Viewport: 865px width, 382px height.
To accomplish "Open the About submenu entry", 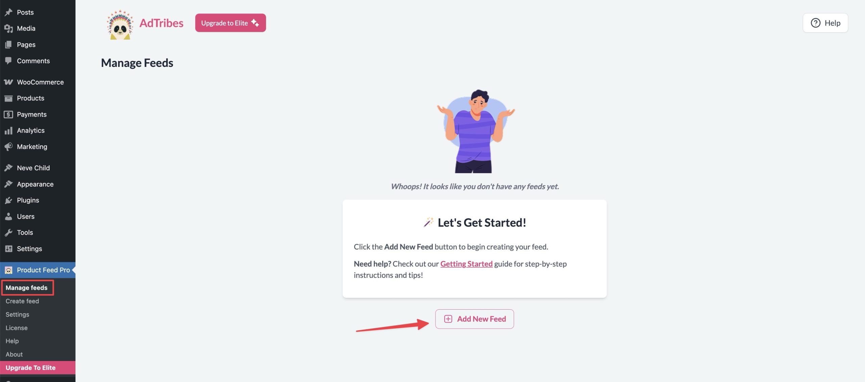I will pyautogui.click(x=14, y=354).
